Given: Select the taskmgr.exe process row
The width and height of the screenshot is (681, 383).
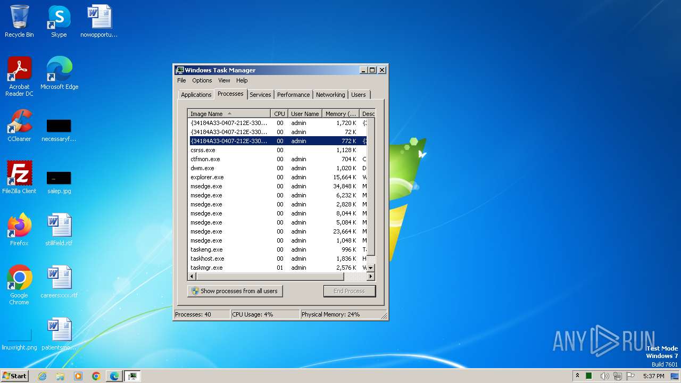Looking at the screenshot, I should [x=277, y=268].
